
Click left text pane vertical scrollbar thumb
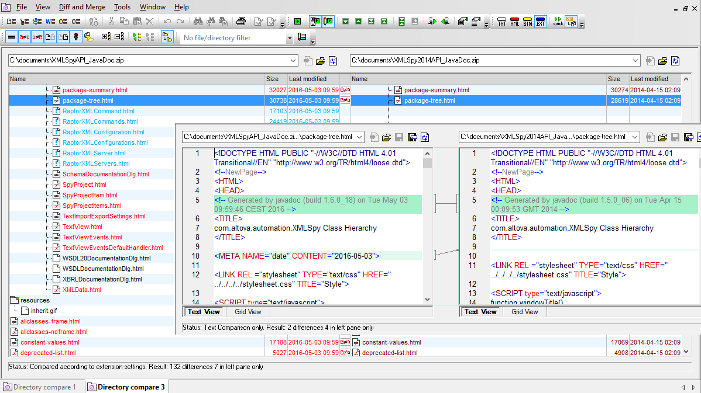(x=427, y=163)
